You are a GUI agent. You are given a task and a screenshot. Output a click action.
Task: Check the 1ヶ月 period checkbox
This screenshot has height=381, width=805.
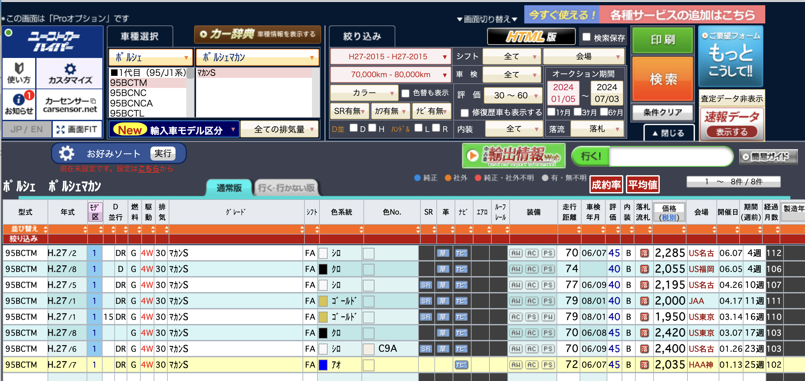point(551,112)
